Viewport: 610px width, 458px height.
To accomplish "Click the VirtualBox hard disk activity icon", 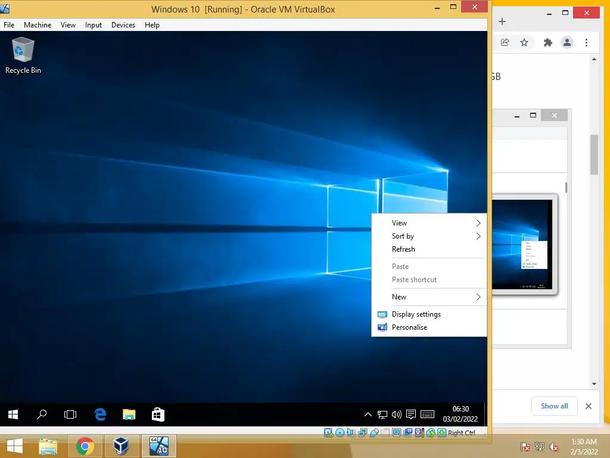I will 328,433.
